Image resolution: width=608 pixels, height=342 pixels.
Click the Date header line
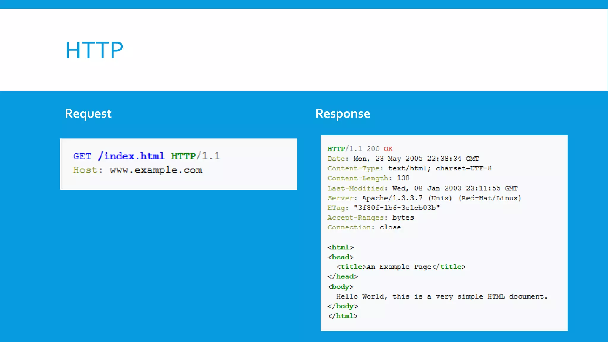[x=403, y=159]
